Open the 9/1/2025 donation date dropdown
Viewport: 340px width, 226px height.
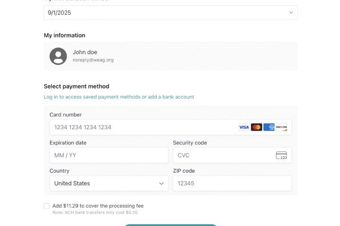coord(170,13)
